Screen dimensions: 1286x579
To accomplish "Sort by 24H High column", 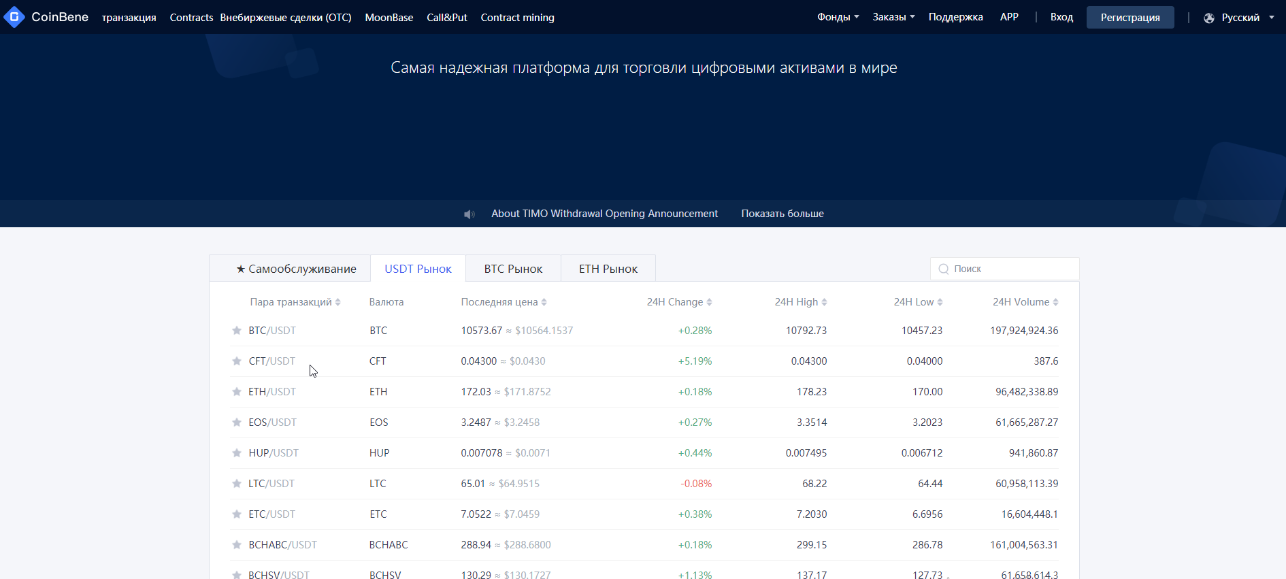I will (801, 302).
